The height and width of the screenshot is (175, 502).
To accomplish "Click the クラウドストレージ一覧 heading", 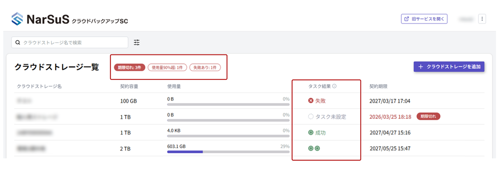I will pyautogui.click(x=57, y=67).
